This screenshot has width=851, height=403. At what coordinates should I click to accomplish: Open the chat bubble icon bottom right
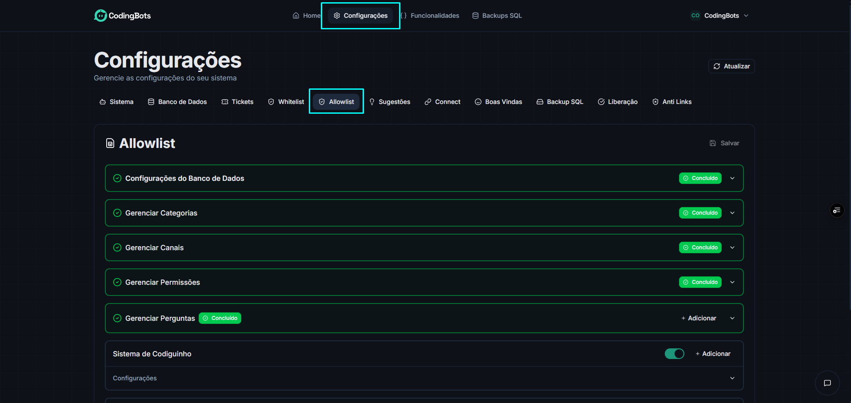(x=827, y=383)
